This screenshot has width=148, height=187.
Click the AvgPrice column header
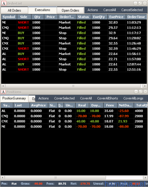(x=39, y=105)
